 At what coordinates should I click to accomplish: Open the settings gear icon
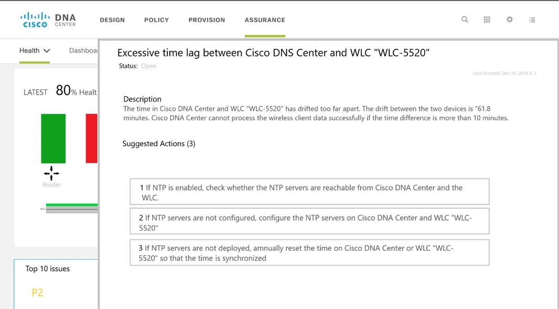(x=510, y=19)
